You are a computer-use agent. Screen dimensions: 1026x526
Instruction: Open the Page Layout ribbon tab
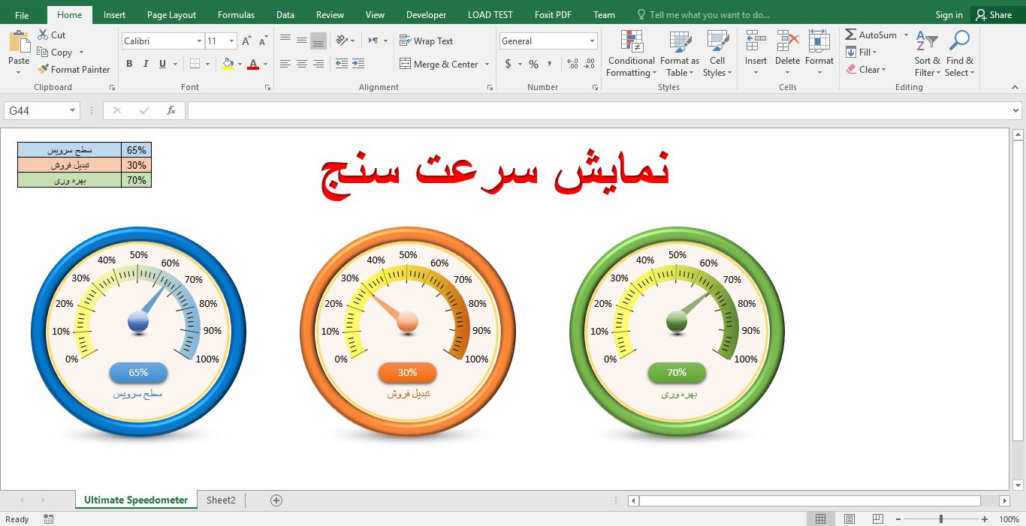click(171, 15)
